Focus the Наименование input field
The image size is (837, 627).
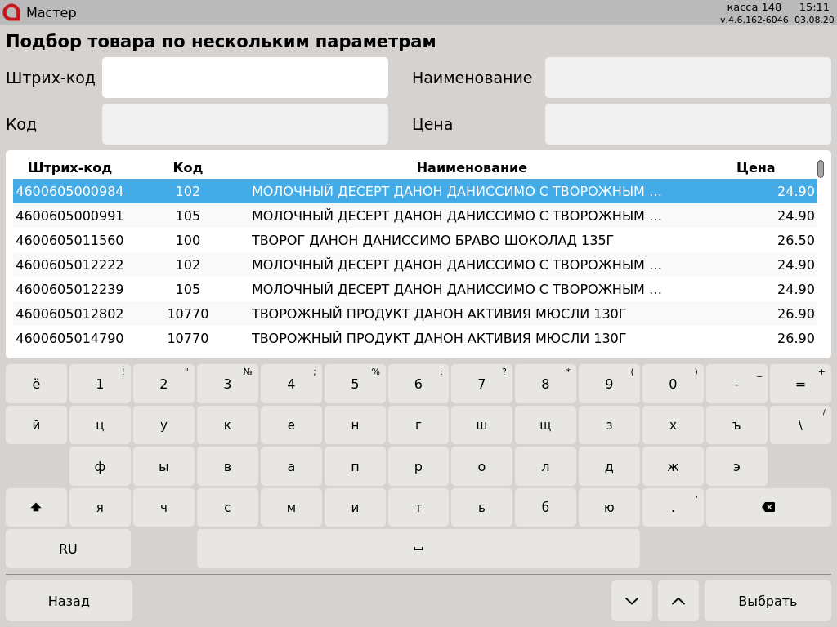pyautogui.click(x=687, y=78)
